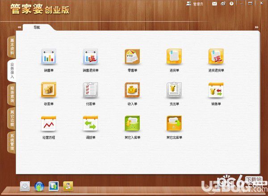
Task: Open the 收入单 income voucher icon
Action: tap(132, 90)
